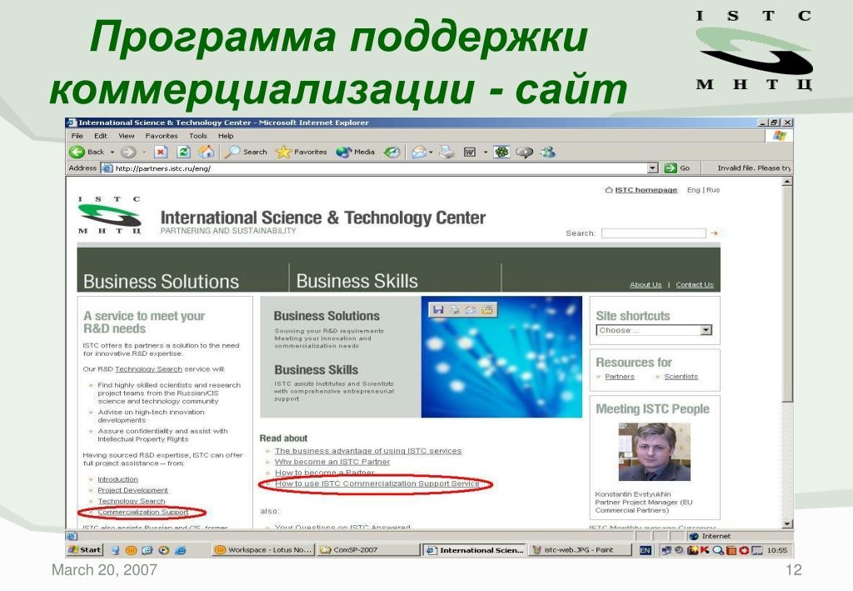Screen dimensions: 853x591
Task: Click the address bar URL field
Action: 374,168
